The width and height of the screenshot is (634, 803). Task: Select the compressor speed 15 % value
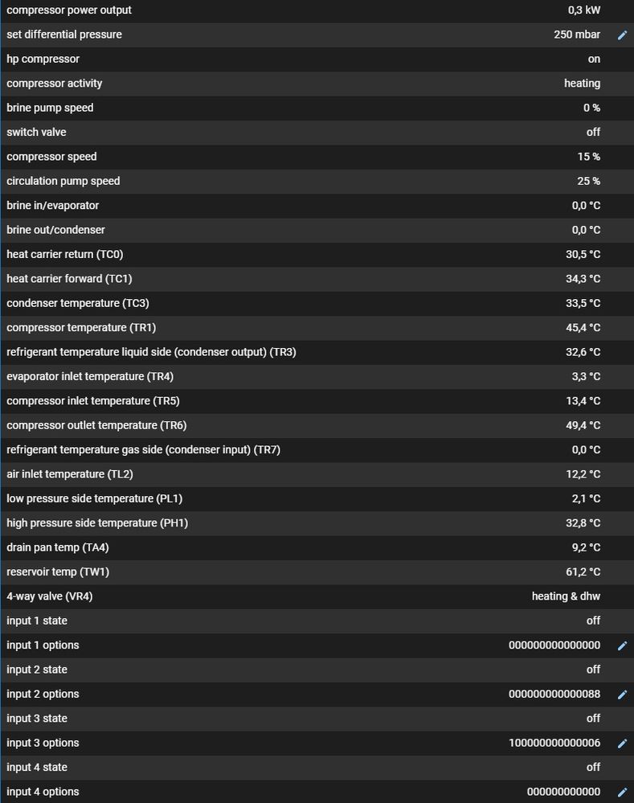click(588, 157)
